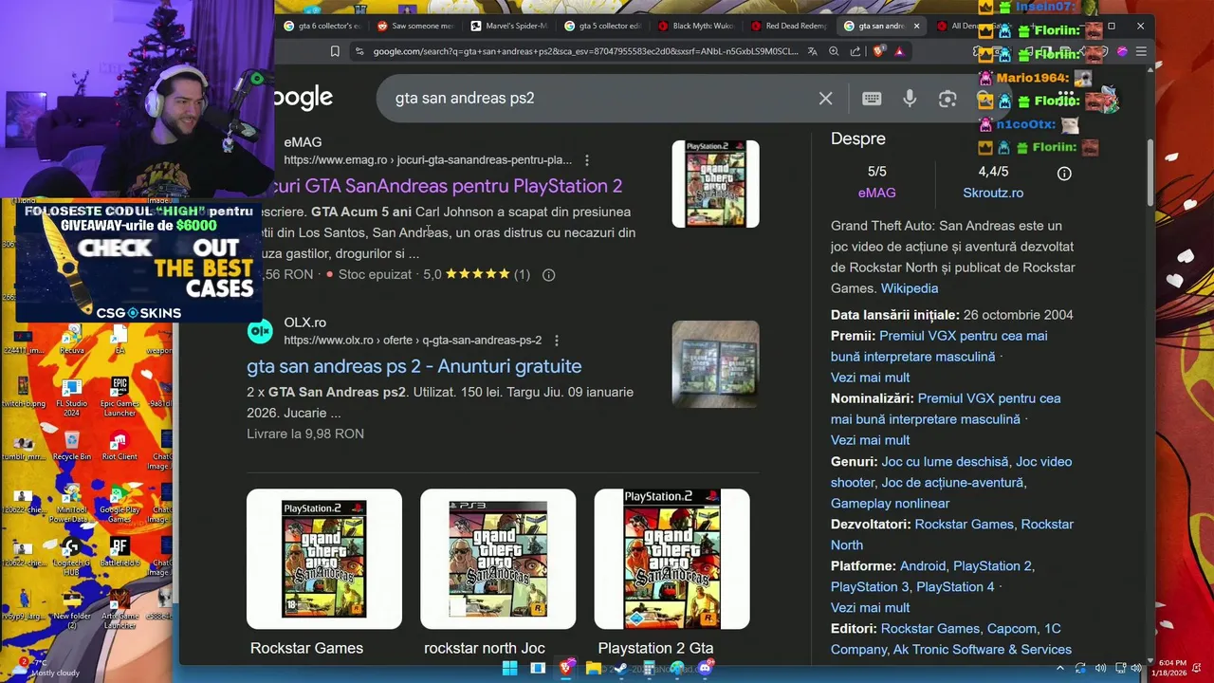The height and width of the screenshot is (683, 1214).
Task: Open the info icon next to eMAG star rating
Action: (548, 274)
